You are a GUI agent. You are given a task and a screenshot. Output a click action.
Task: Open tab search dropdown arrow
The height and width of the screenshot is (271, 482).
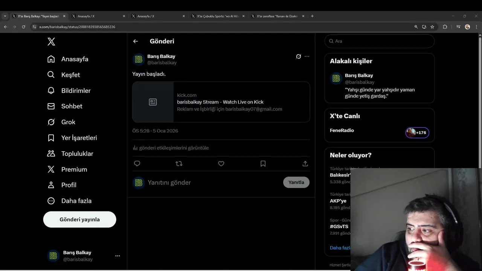pyautogui.click(x=5, y=16)
